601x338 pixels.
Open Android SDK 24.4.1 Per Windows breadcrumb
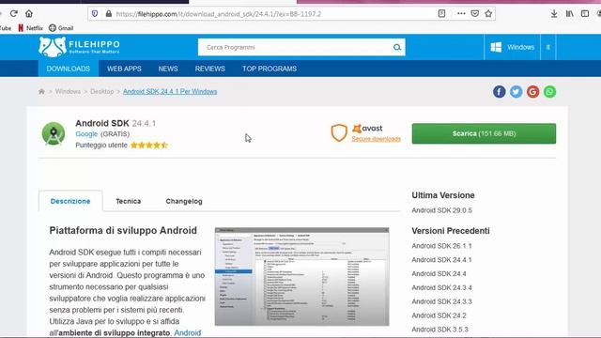[170, 92]
